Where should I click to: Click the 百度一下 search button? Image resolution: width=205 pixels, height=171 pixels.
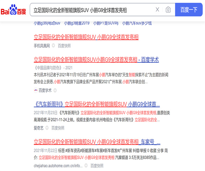189,10
